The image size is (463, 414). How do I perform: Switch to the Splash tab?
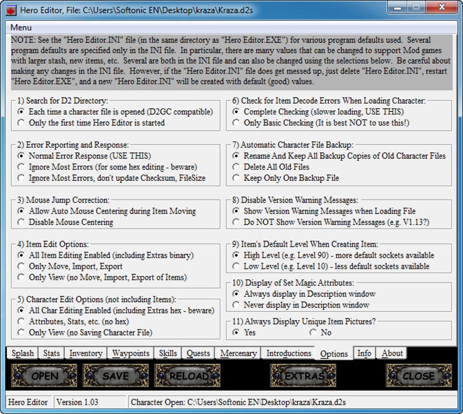point(22,353)
